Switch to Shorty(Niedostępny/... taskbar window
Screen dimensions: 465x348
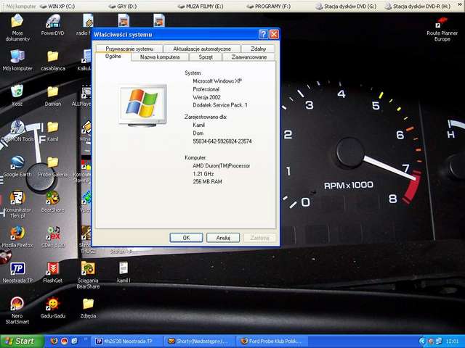click(x=199, y=341)
